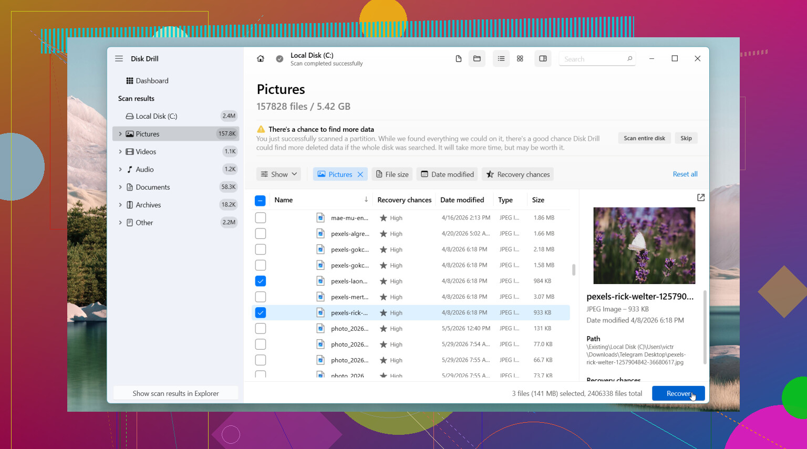Sort by Name column header
807x449 pixels.
tap(284, 200)
